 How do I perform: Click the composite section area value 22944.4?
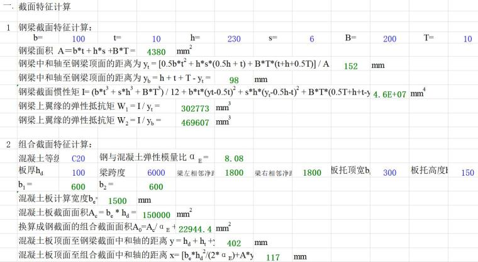pos(196,229)
